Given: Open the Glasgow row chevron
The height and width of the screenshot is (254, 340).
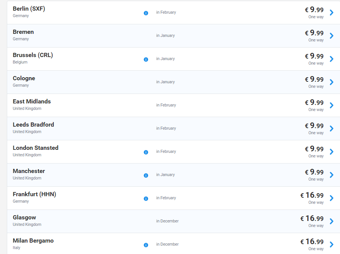Looking at the screenshot, I should tap(331, 221).
